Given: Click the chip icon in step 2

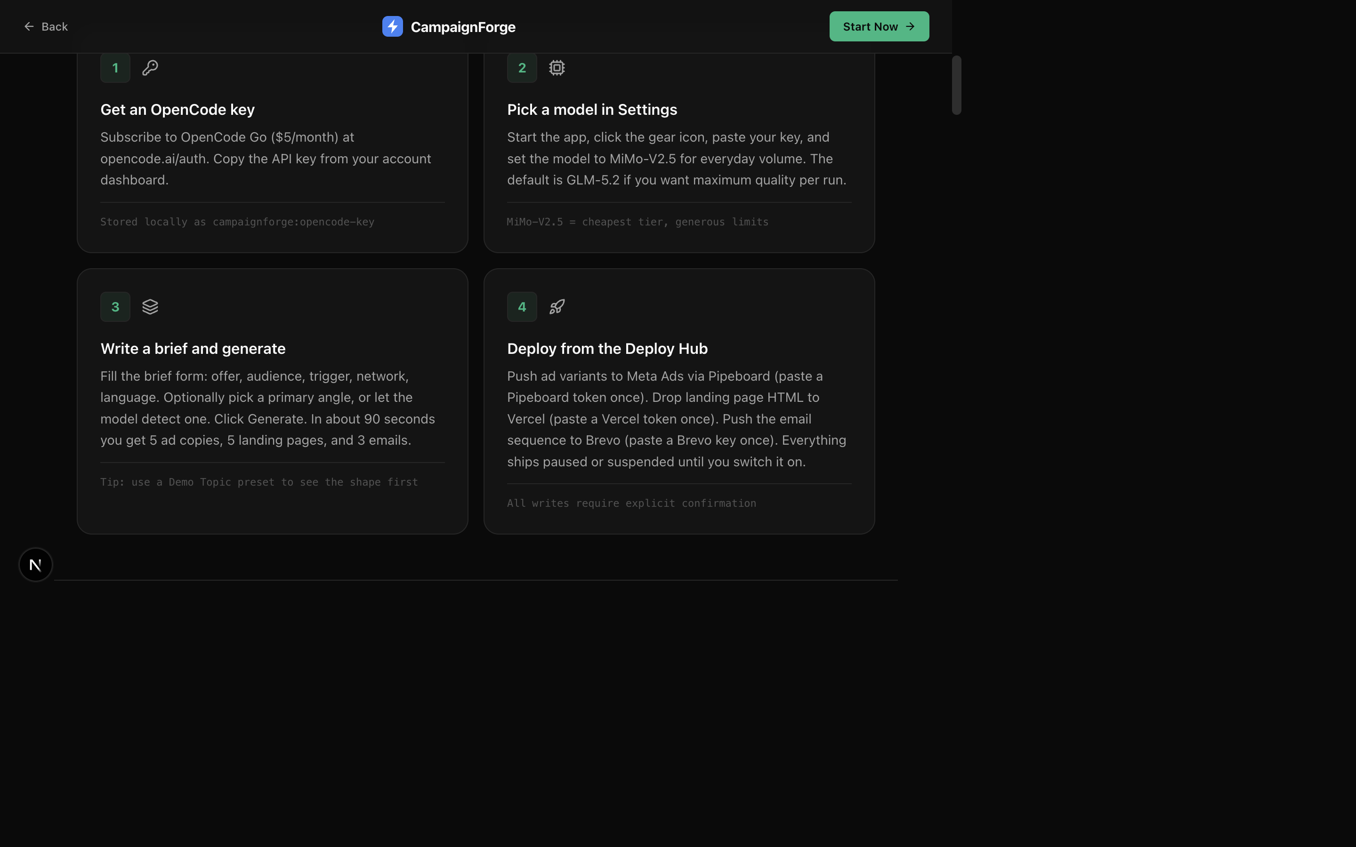Looking at the screenshot, I should 557,68.
